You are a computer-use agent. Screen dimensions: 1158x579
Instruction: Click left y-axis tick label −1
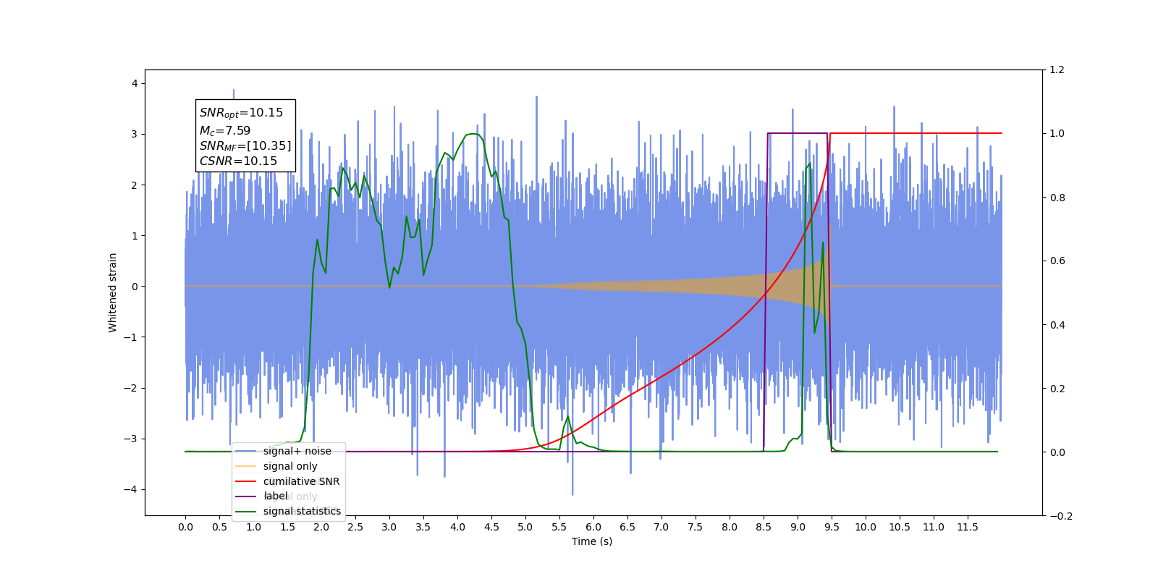tap(130, 337)
